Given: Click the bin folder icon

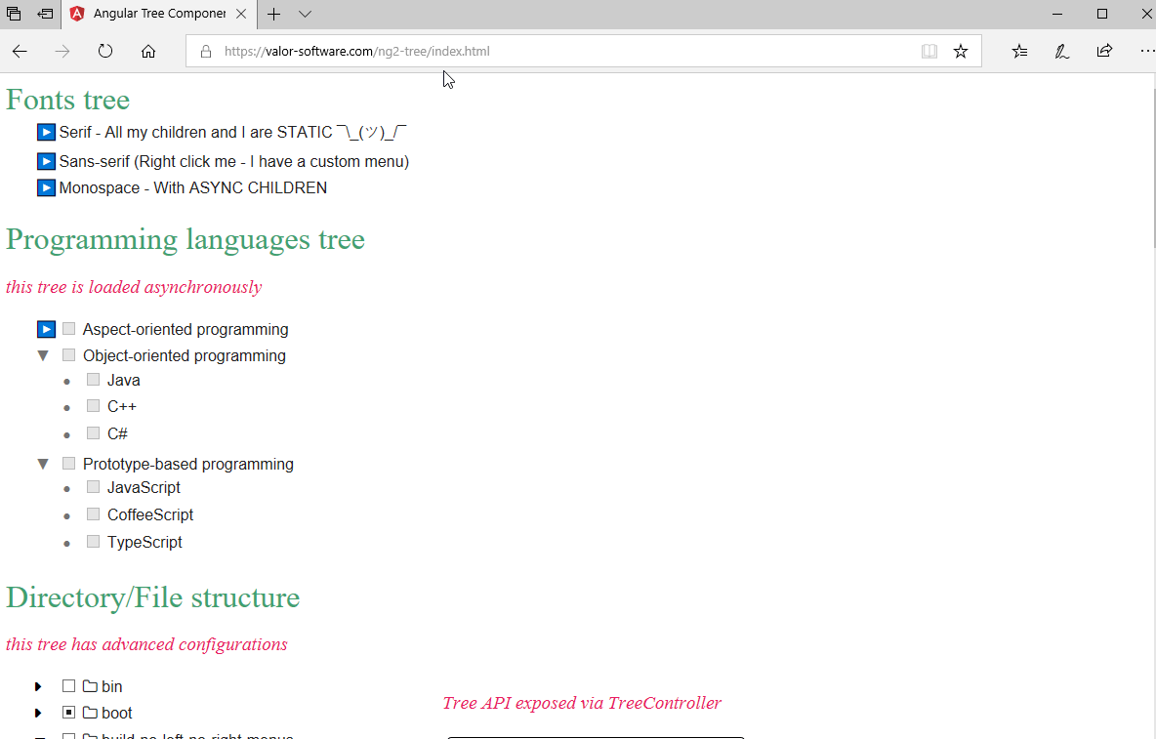Looking at the screenshot, I should pyautogui.click(x=90, y=686).
